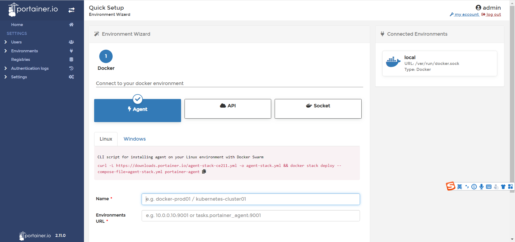Image resolution: width=515 pixels, height=242 pixels.
Task: Copy the CLI script with clipboard icon
Action: (x=204, y=171)
